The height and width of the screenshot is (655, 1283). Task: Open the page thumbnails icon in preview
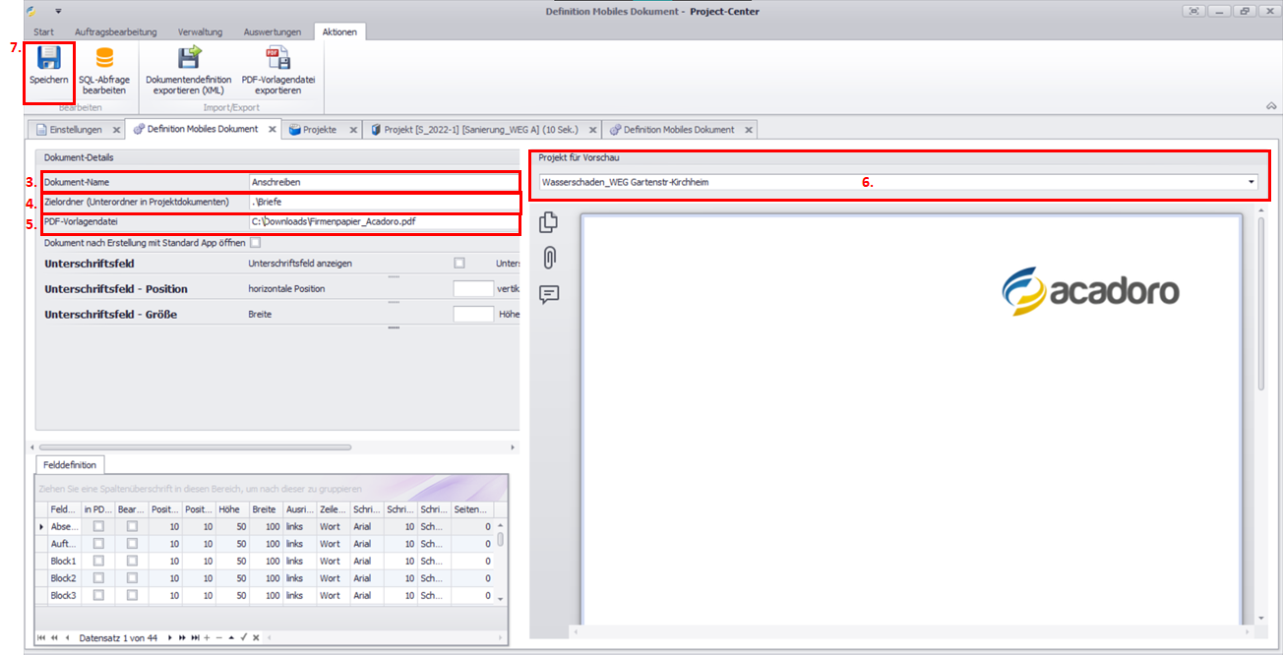(549, 223)
